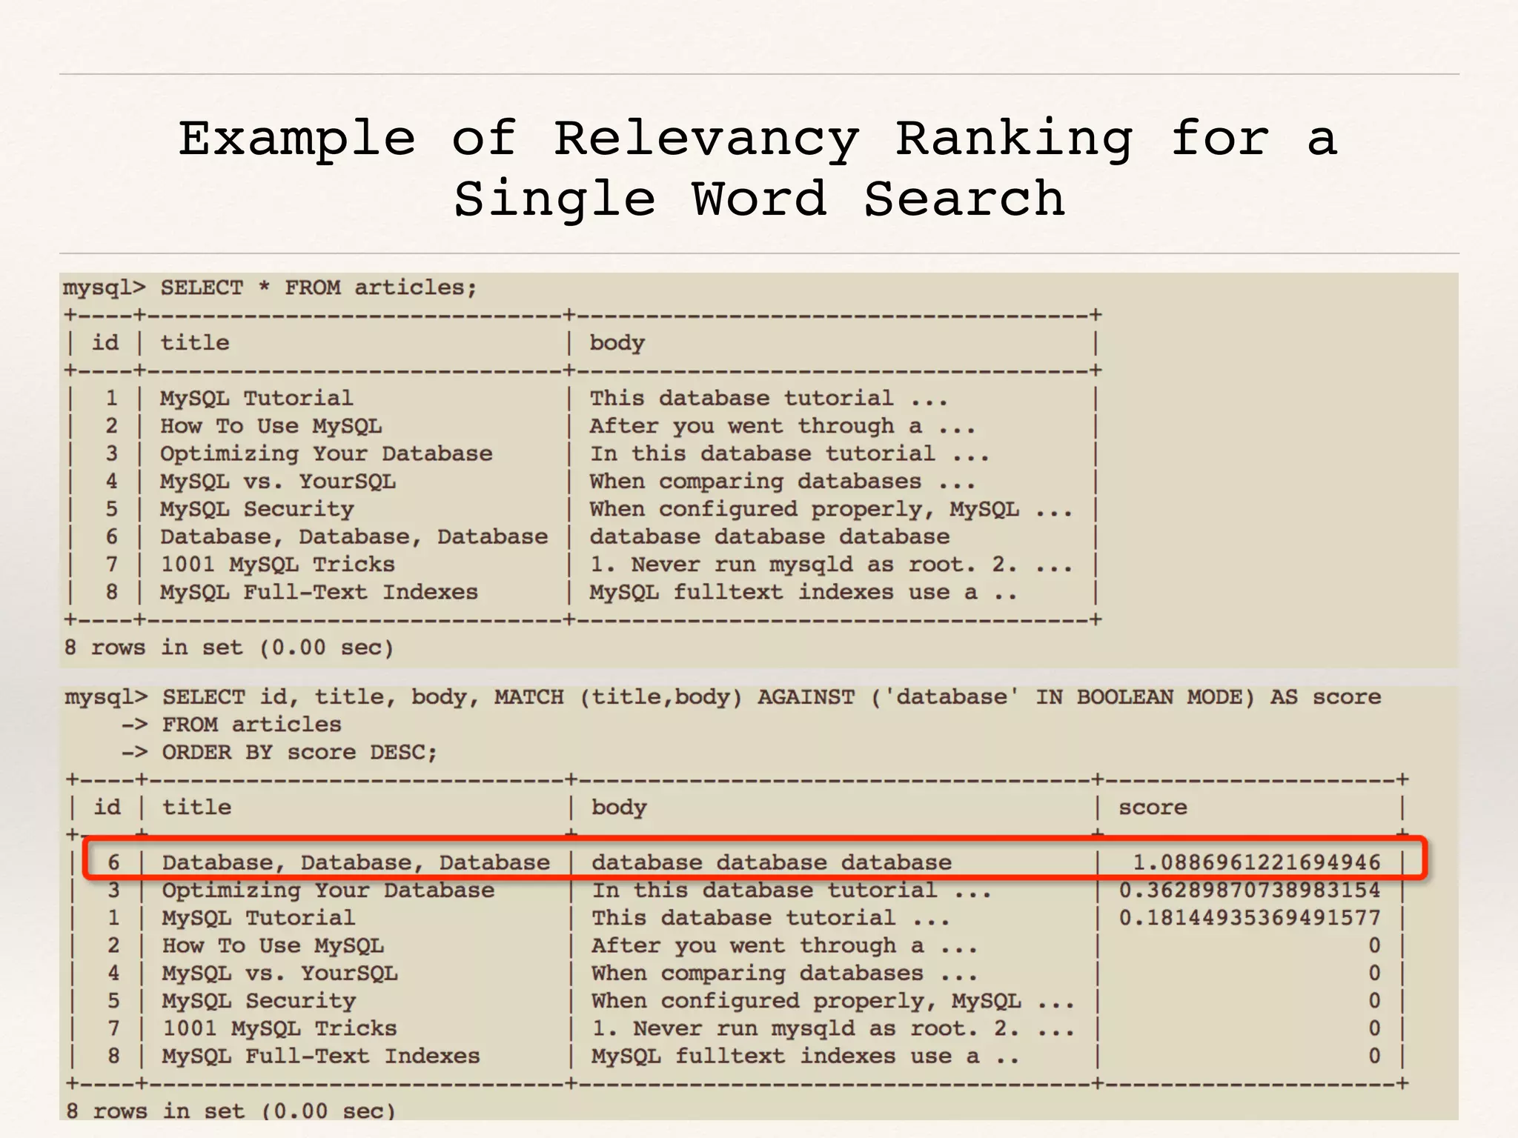Click 'Database, Database, Database' in highlighted results row

pyautogui.click(x=357, y=862)
